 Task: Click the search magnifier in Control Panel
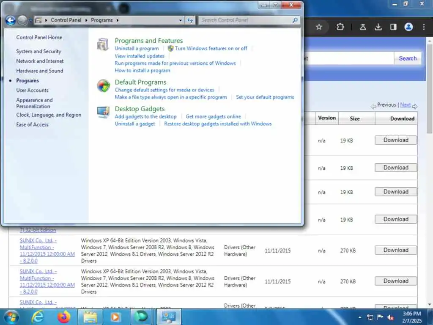[295, 20]
